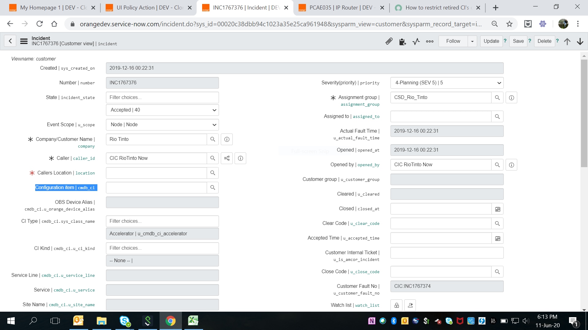Image resolution: width=588 pixels, height=330 pixels.
Task: Open the more options ellipsis icon
Action: tap(430, 41)
